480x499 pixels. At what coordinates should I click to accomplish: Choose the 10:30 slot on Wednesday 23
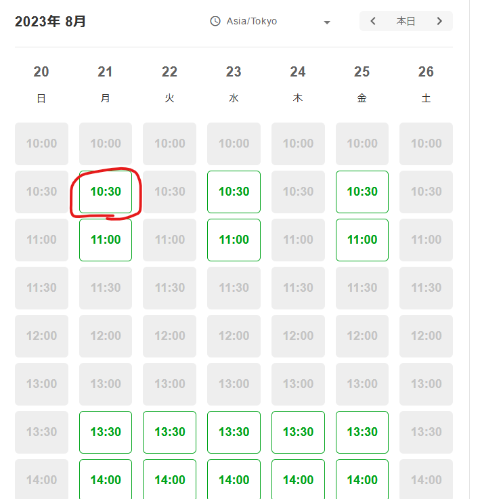click(x=234, y=192)
